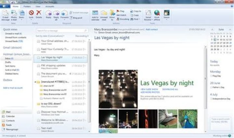The height and width of the screenshot is (138, 234).
Task: Select the Outbox folder
Action: (7, 80)
